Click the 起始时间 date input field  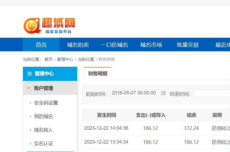pyautogui.click(x=135, y=93)
